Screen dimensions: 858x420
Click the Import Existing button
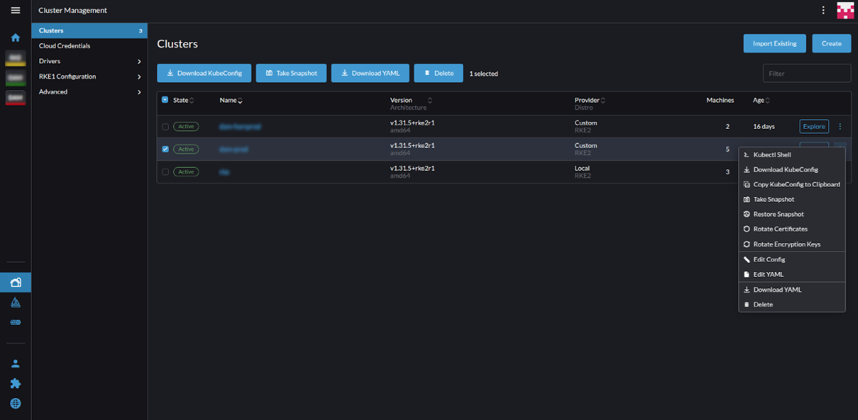[x=774, y=43]
